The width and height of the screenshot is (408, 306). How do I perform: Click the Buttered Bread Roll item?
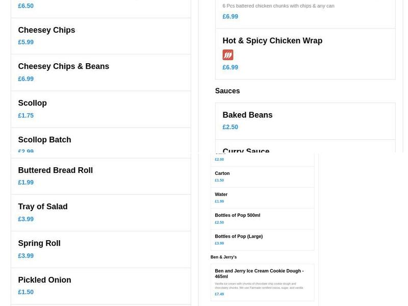[55, 170]
